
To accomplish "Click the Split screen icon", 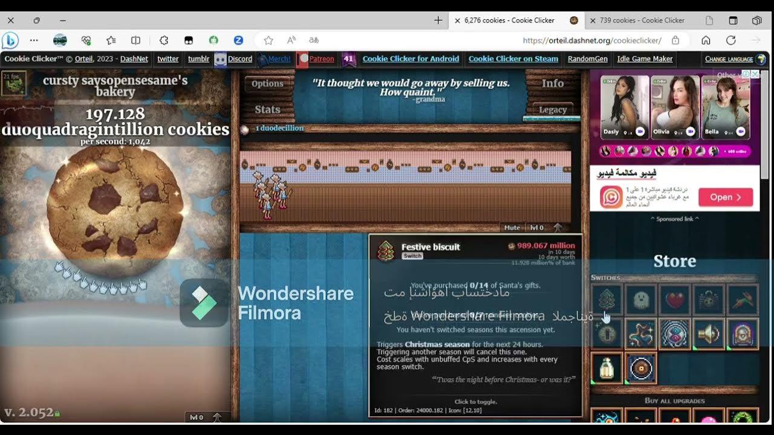I will (x=136, y=40).
